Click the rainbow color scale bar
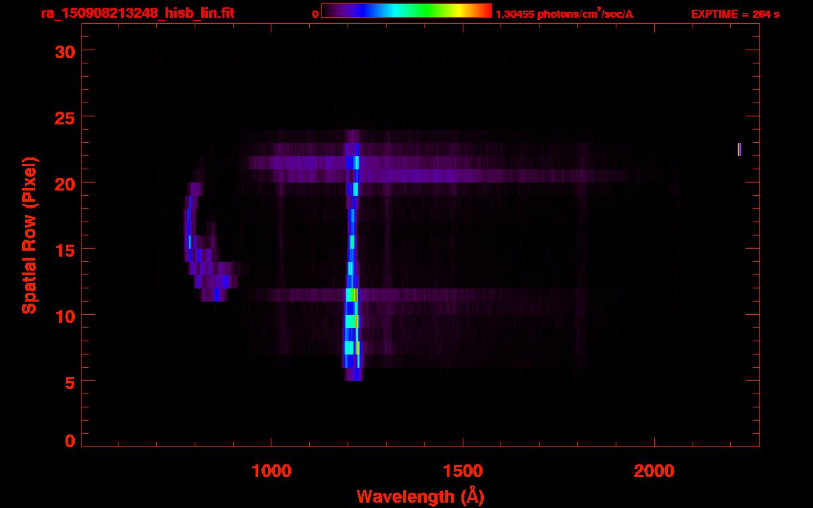This screenshot has width=813, height=508. (x=406, y=11)
